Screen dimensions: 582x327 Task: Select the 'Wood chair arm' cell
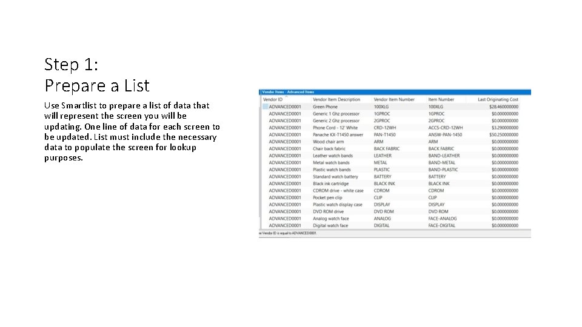coord(328,142)
